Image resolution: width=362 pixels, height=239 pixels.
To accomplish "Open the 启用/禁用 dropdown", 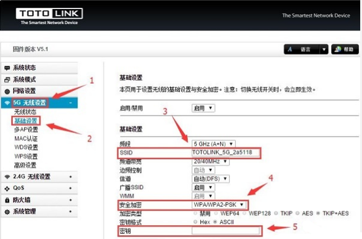I will (203, 108).
